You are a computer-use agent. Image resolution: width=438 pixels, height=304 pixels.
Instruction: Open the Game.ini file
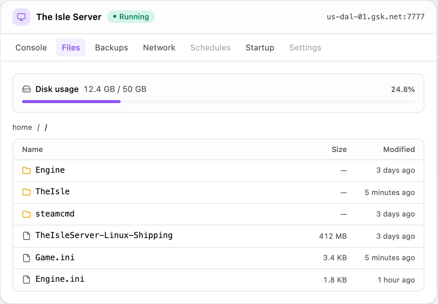pos(55,257)
